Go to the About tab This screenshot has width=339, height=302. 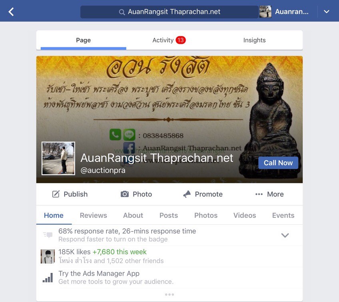coord(133,215)
